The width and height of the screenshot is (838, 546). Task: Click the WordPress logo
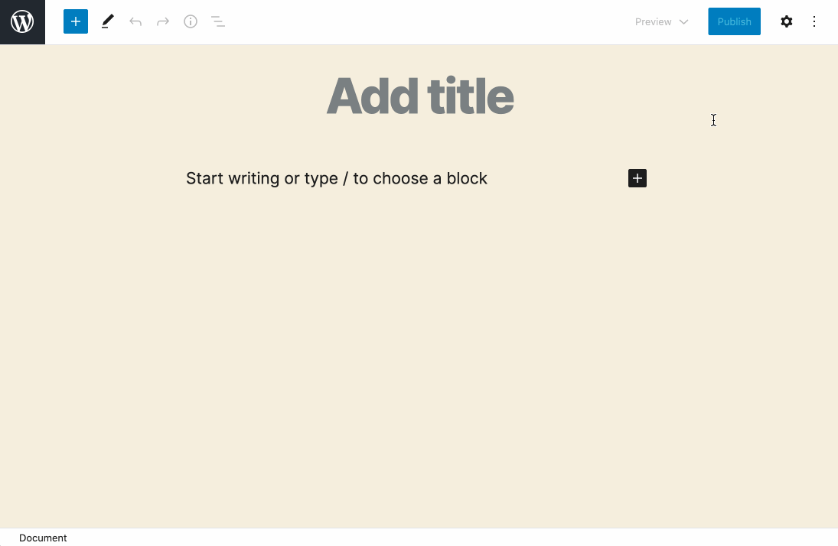click(x=22, y=21)
